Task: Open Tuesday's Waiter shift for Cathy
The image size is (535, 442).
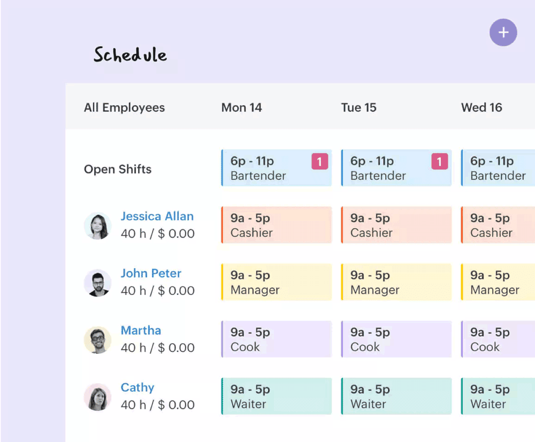Action: coord(396,397)
